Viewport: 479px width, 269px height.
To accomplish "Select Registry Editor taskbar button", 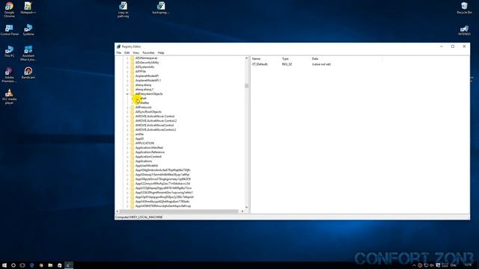I will 69,265.
